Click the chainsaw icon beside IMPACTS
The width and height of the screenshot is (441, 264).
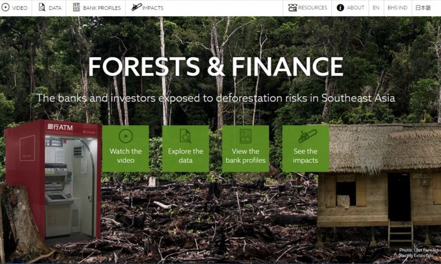tap(137, 7)
